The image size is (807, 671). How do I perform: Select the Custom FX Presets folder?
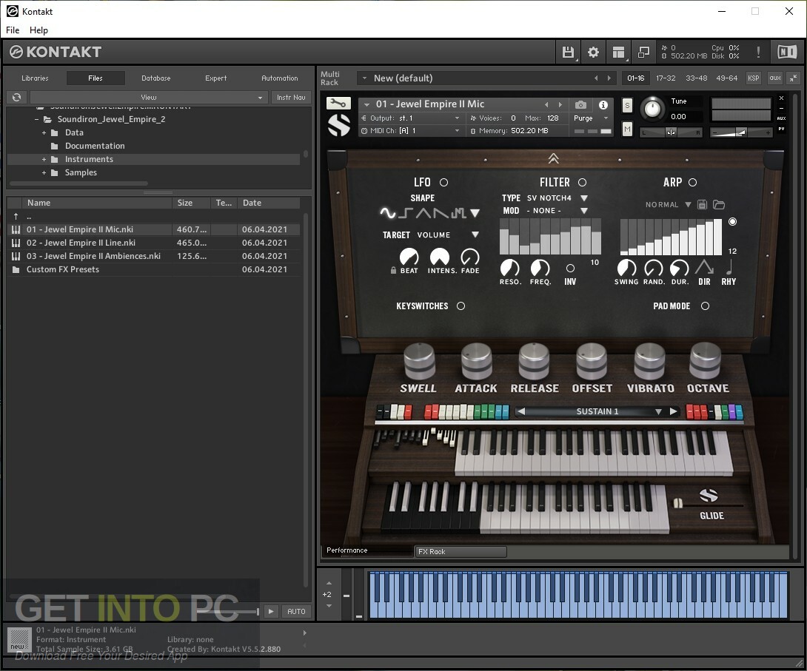[153, 269]
